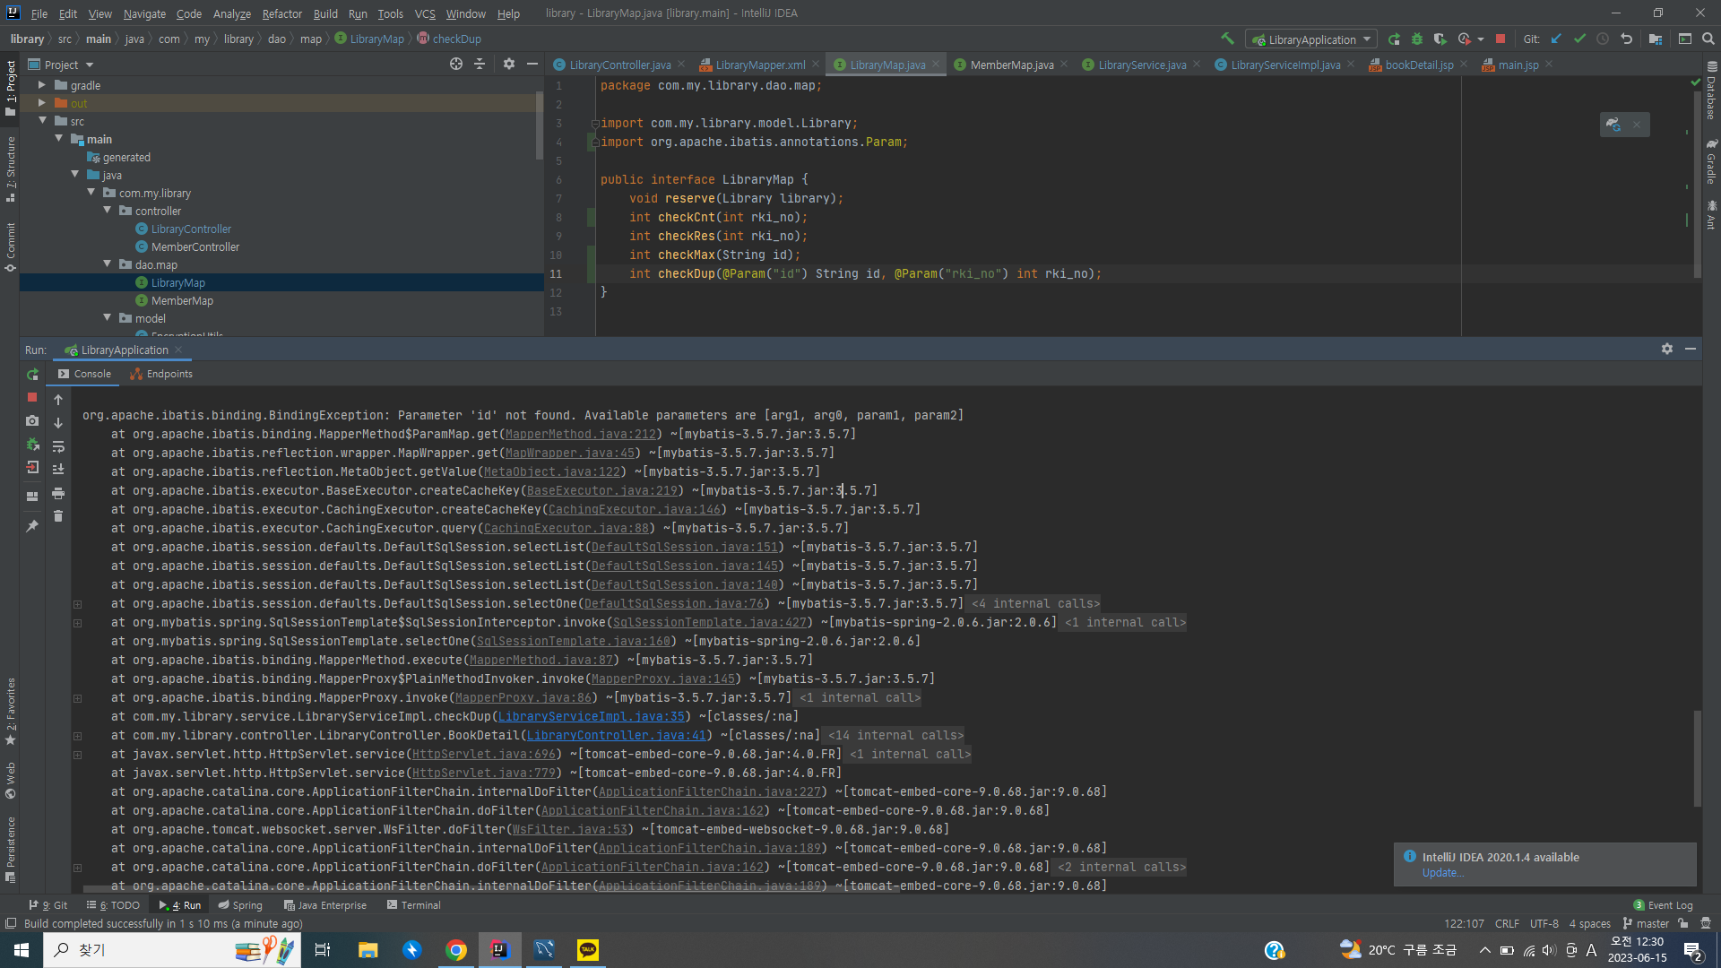Screen dimensions: 1721x968
Task: Click the MapperProxy.java:86 stack trace link
Action: point(523,697)
